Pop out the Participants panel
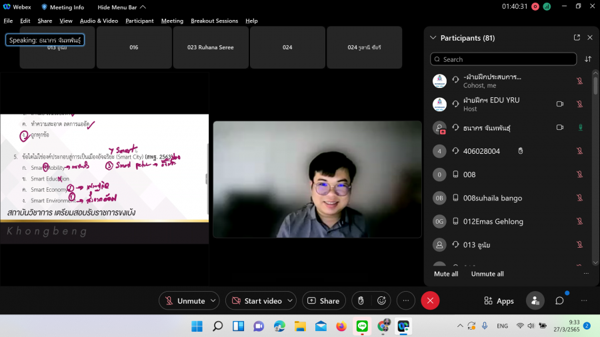 pos(577,38)
